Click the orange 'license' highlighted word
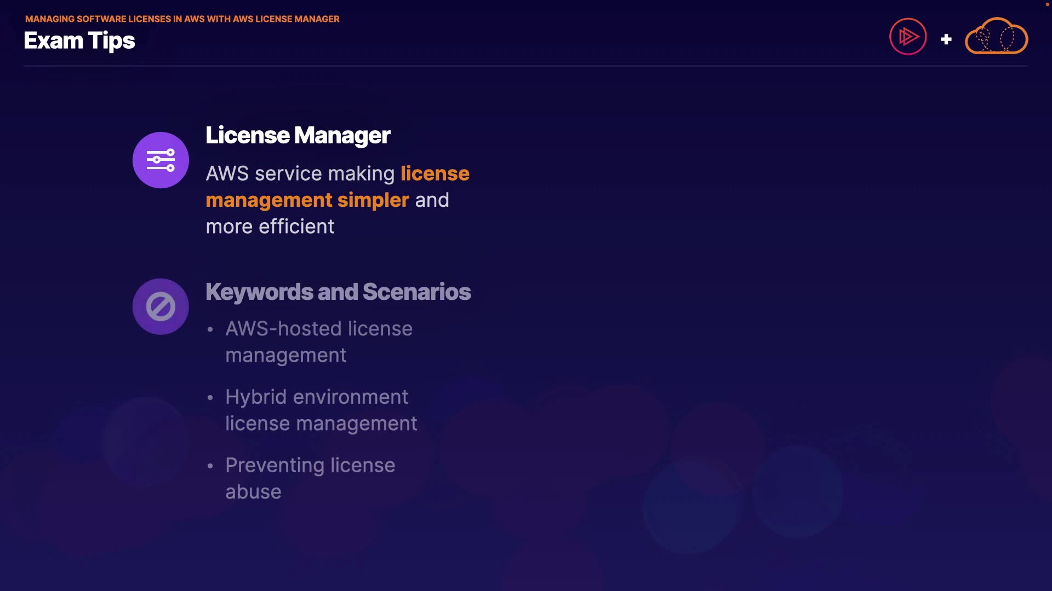This screenshot has width=1052, height=591. pos(434,173)
